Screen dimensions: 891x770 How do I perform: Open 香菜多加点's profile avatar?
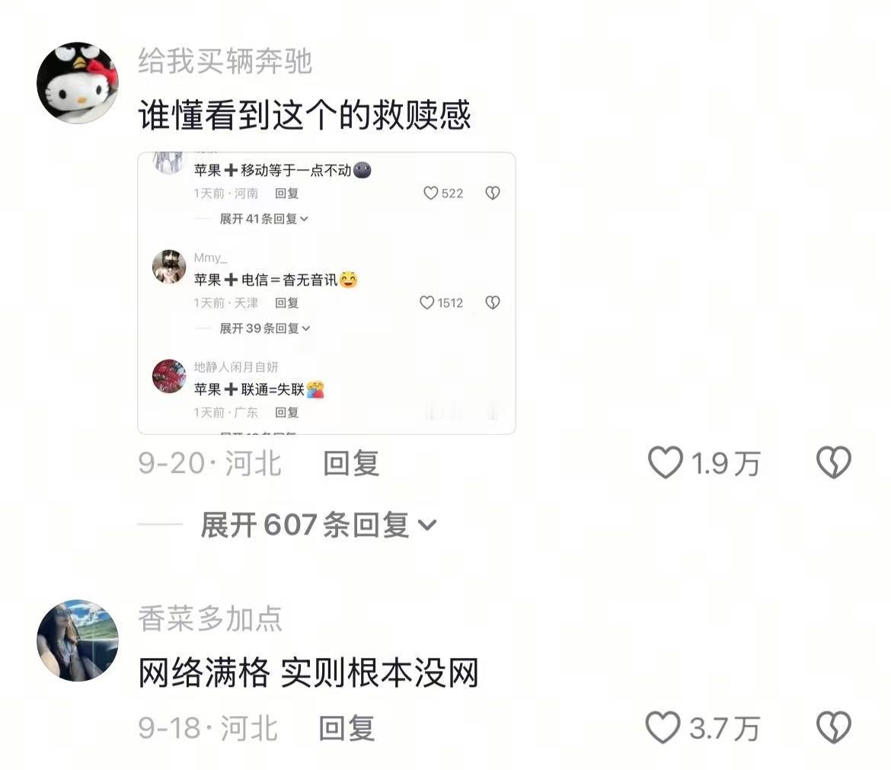78,641
